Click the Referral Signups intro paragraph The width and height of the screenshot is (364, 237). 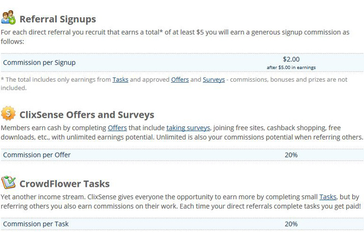coord(175,37)
